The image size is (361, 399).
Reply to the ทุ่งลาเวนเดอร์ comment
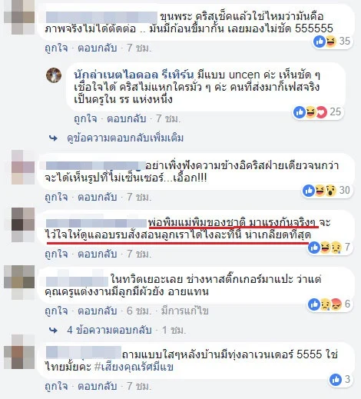pyautogui.click(x=98, y=386)
